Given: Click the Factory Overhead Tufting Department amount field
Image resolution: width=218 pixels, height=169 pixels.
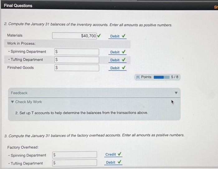Looking at the screenshot, I should 75,162.
